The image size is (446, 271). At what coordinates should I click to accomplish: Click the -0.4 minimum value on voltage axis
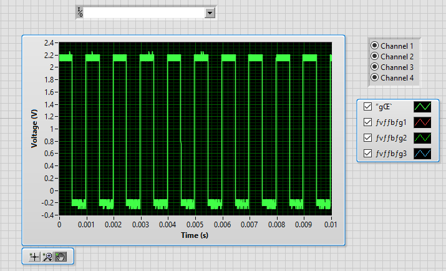tap(47, 215)
